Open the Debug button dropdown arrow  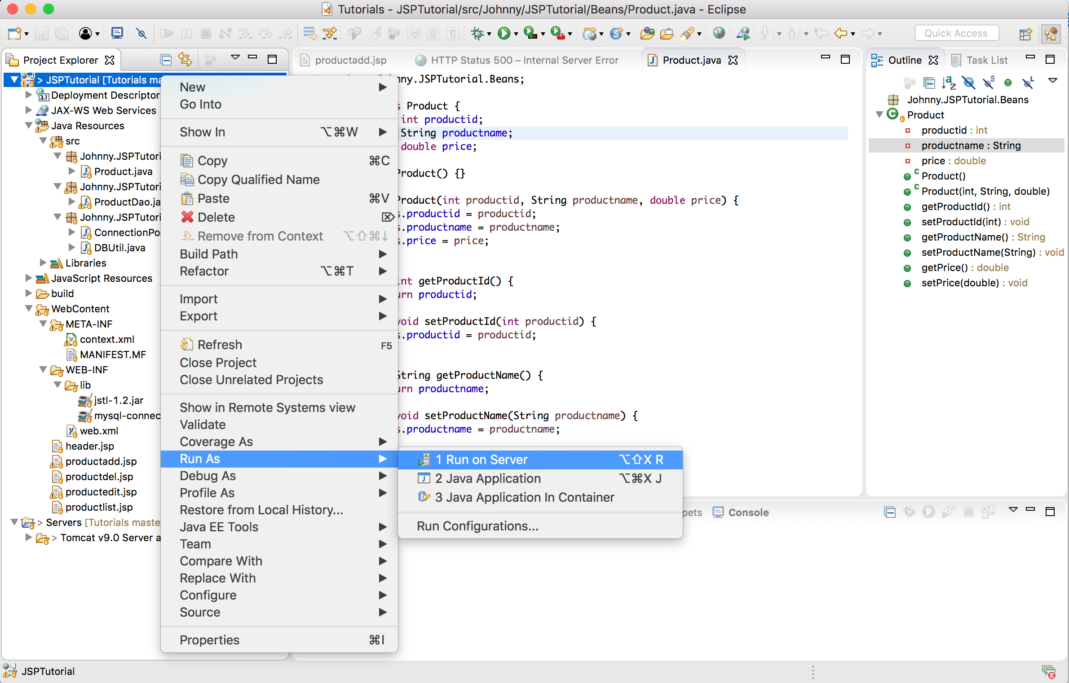click(489, 34)
